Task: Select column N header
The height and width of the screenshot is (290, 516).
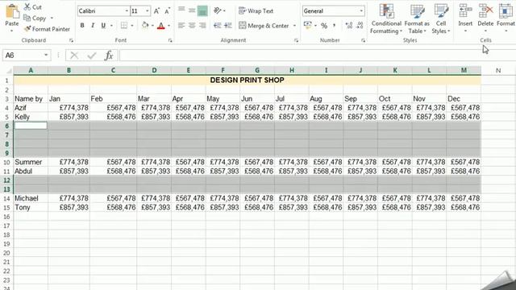Action: 498,70
